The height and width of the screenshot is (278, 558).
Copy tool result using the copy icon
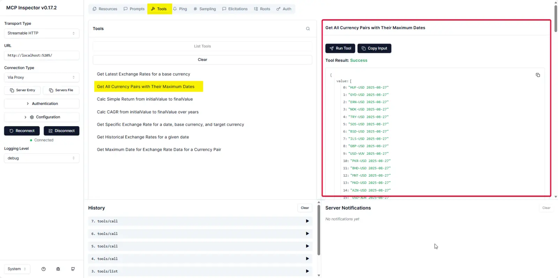tap(537, 75)
